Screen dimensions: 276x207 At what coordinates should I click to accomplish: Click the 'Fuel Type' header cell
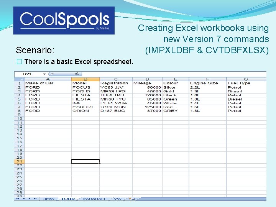pos(246,83)
